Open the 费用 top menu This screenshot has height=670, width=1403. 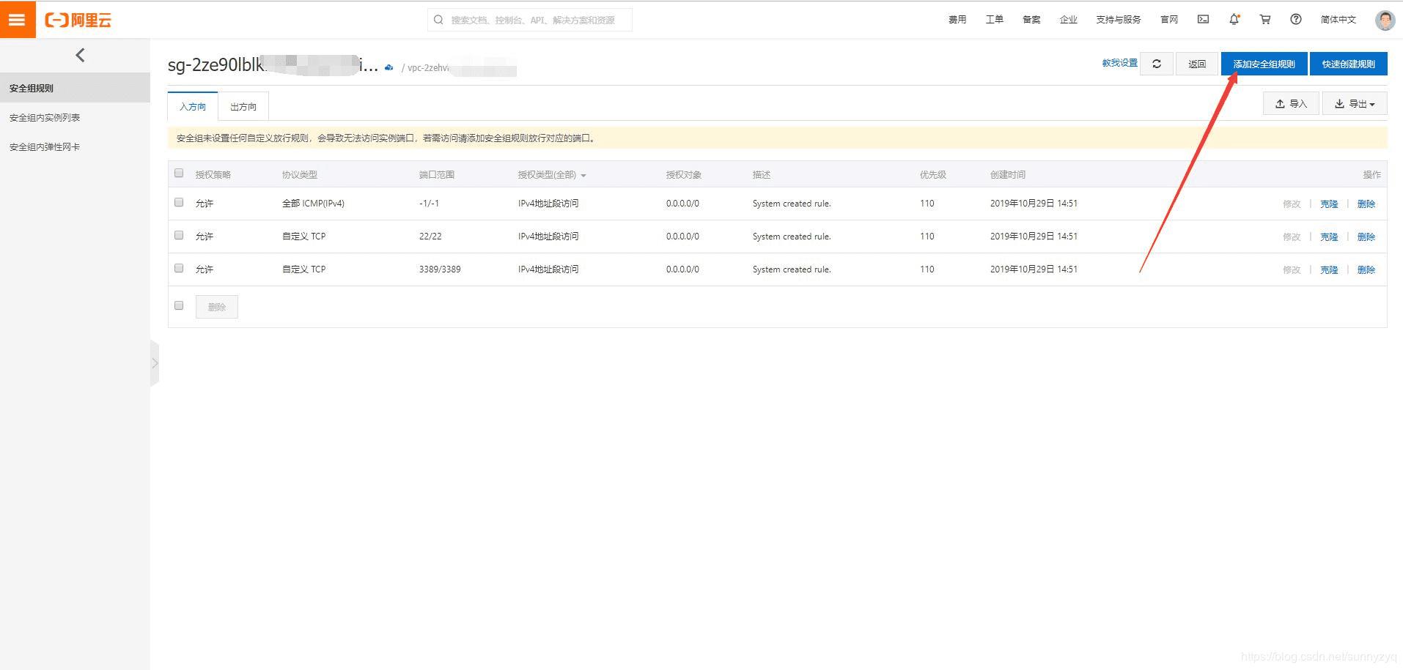957,20
